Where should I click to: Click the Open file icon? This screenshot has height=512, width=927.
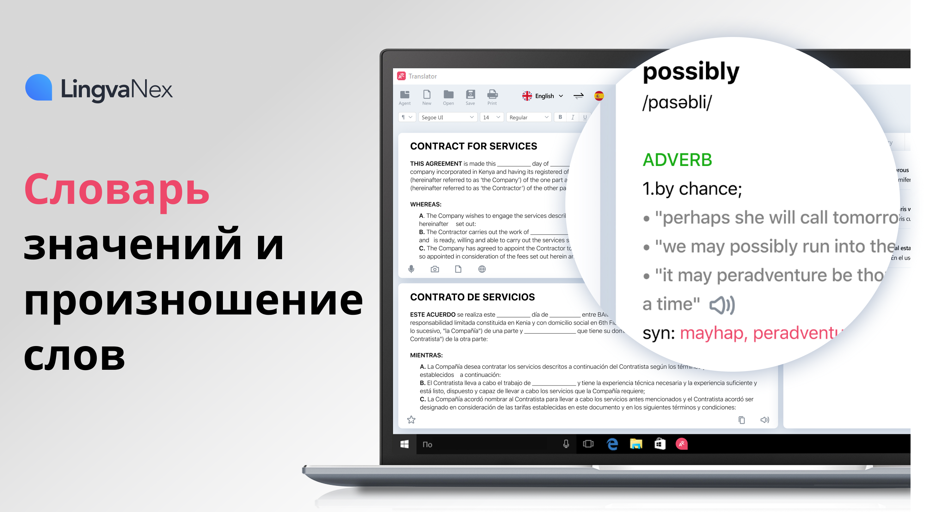[x=448, y=96]
